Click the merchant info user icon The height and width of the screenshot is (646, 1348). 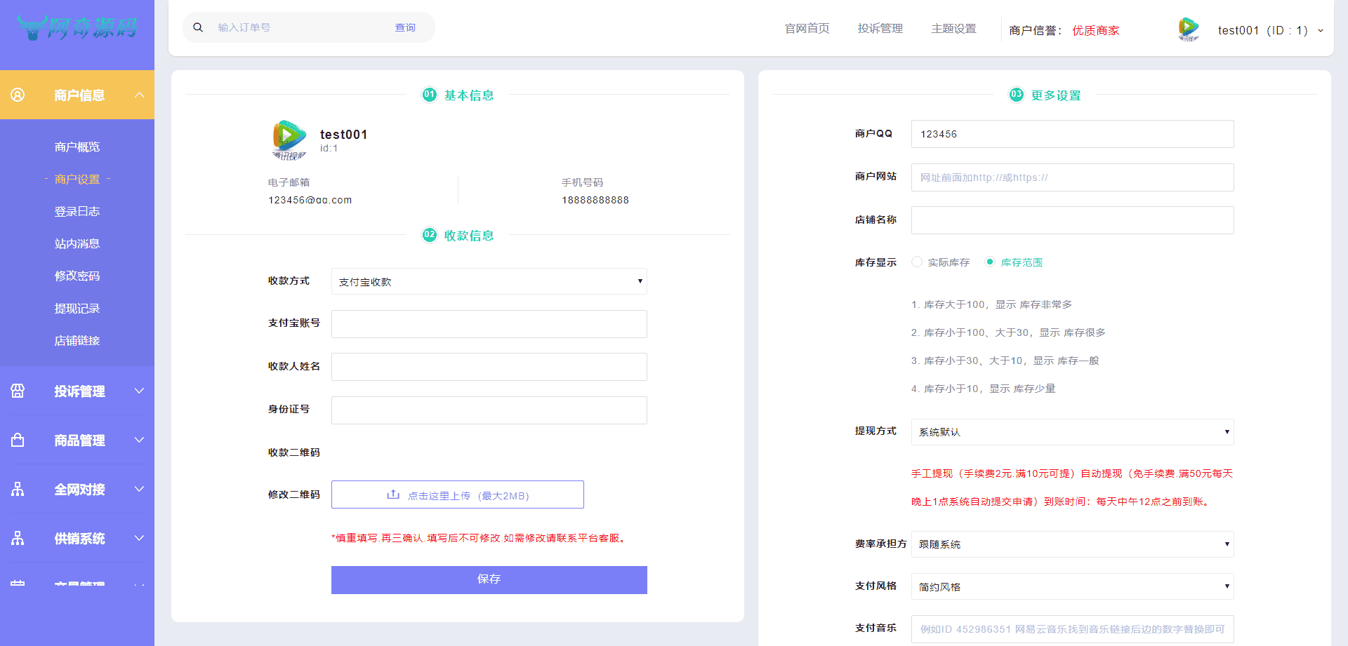[x=18, y=95]
